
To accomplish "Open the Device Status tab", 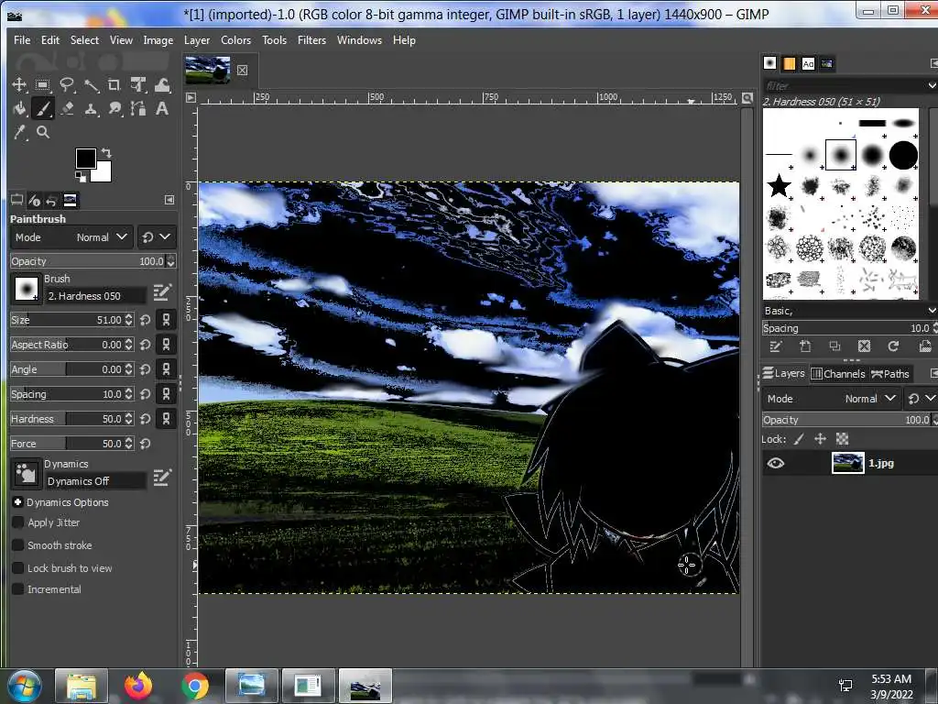I will [x=34, y=200].
